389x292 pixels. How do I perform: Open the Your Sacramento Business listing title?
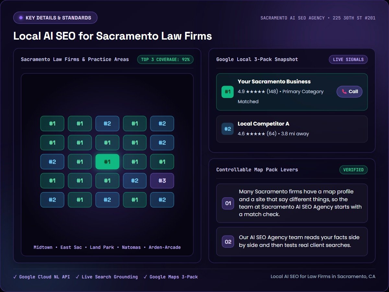pos(274,82)
